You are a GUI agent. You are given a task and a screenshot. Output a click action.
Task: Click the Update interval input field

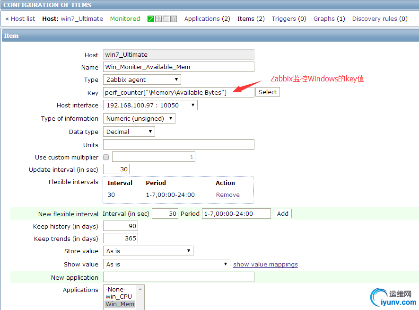116,169
